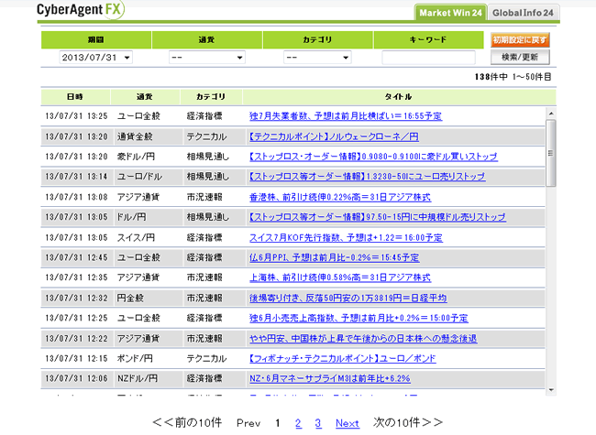Image resolution: width=596 pixels, height=435 pixels.
Task: Open the 1.3230-50 ユーロ売りストップ link
Action: point(367,177)
